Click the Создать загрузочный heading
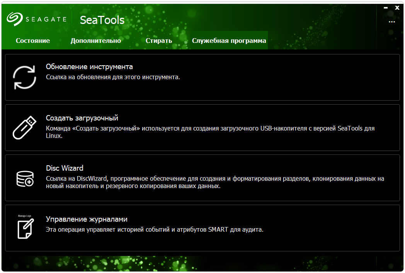Image resolution: width=405 pixels, height=273 pixels. click(82, 118)
